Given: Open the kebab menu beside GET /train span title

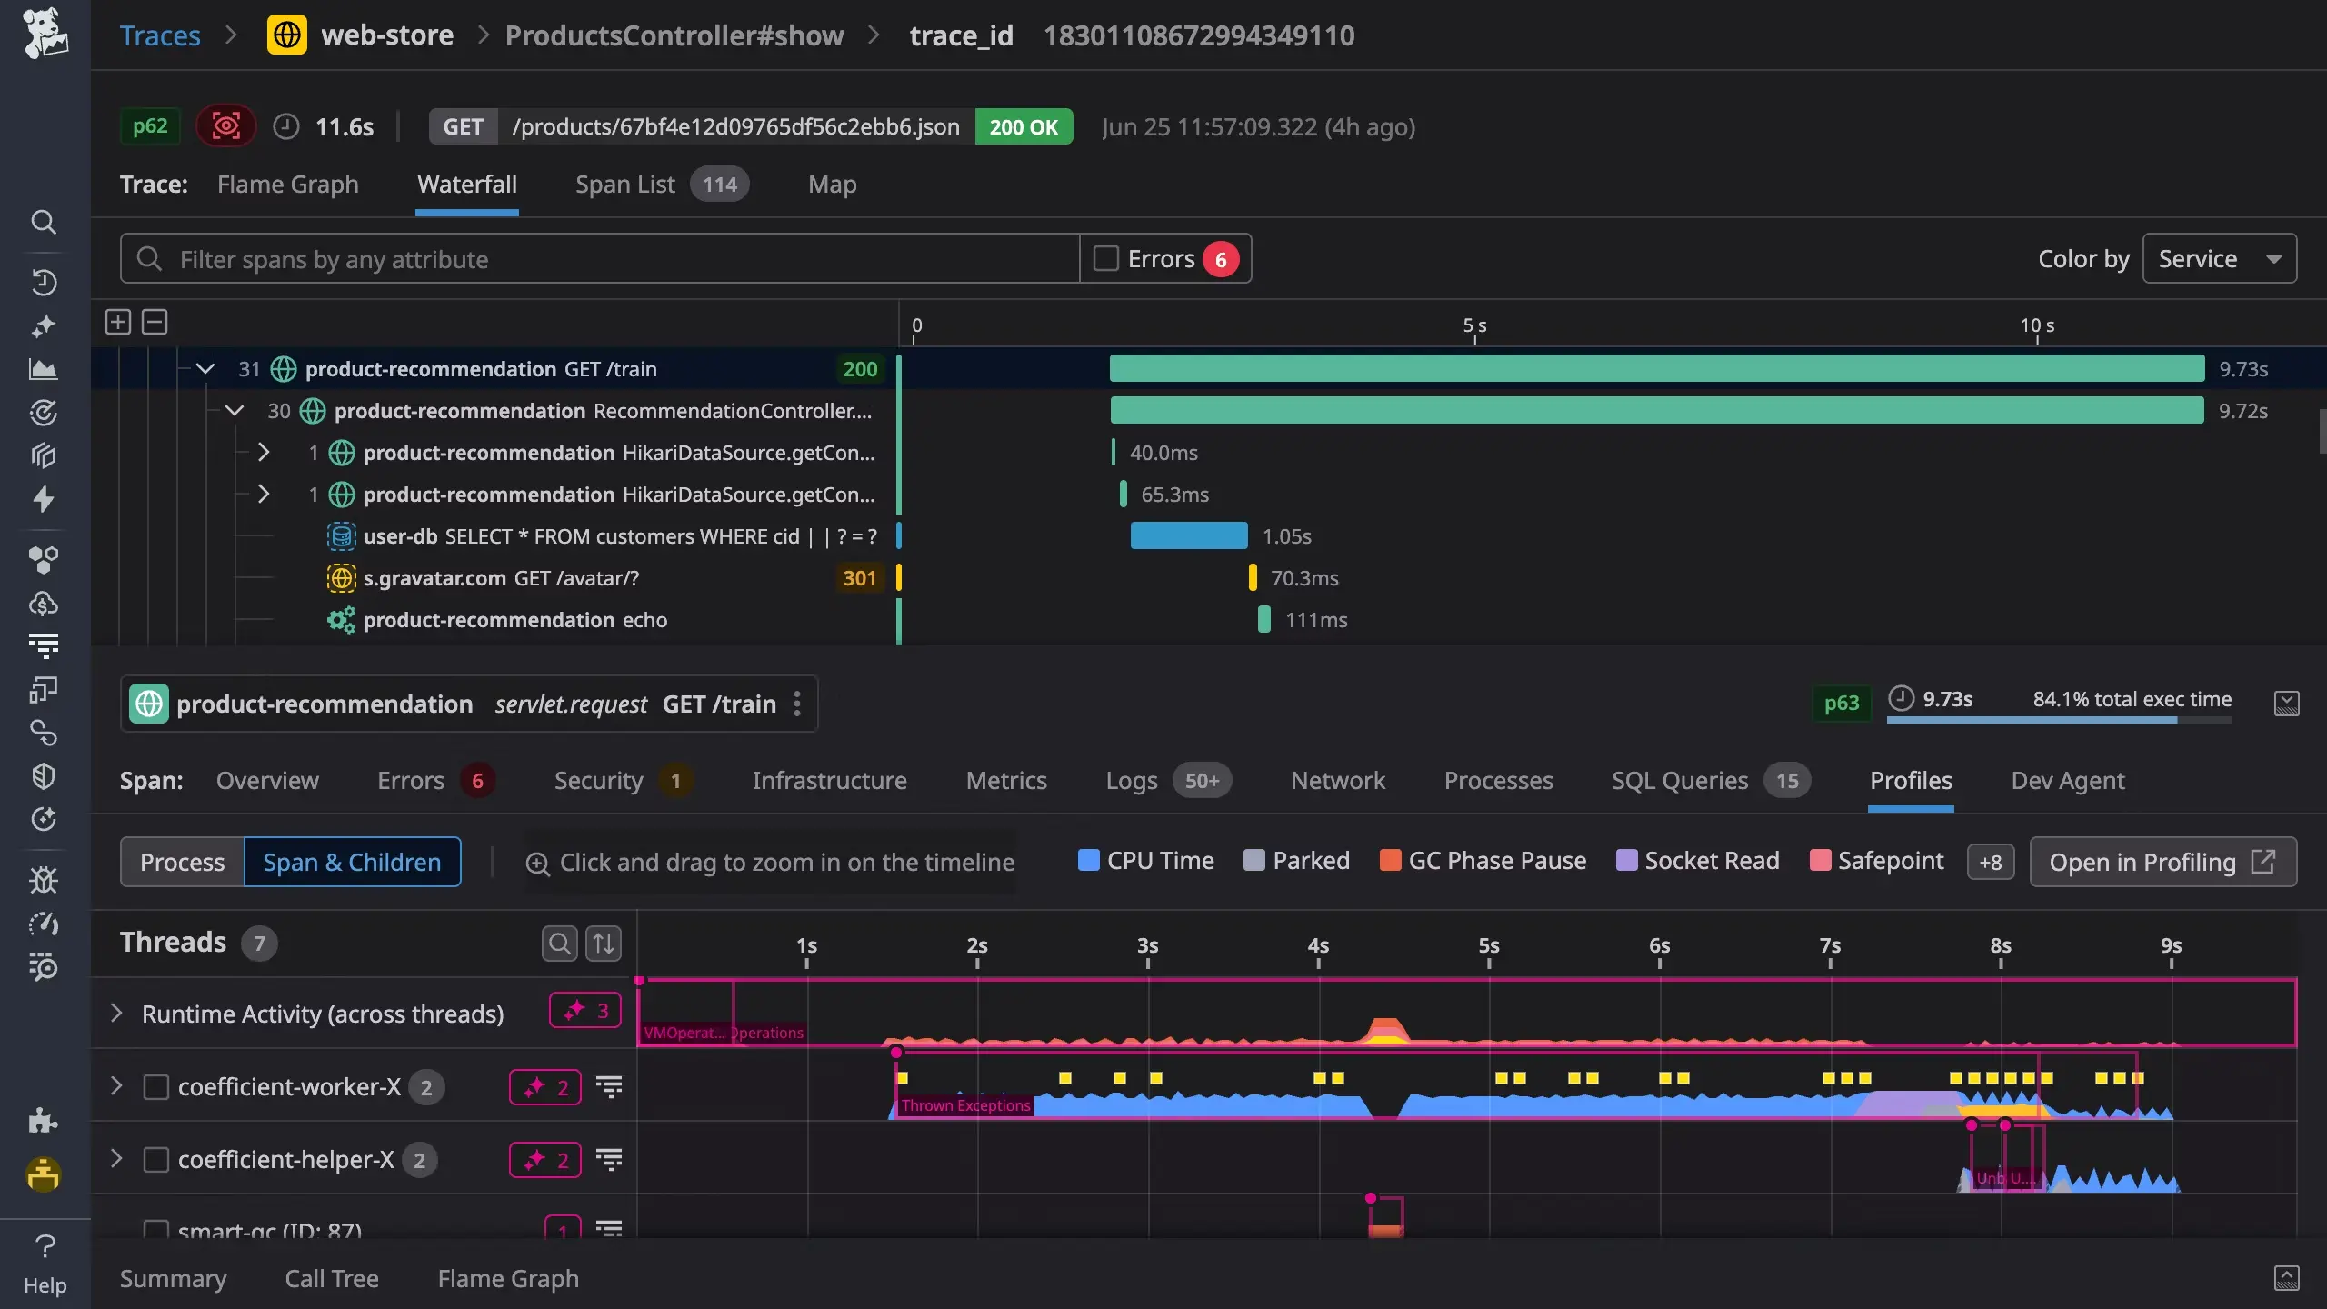Looking at the screenshot, I should point(797,703).
